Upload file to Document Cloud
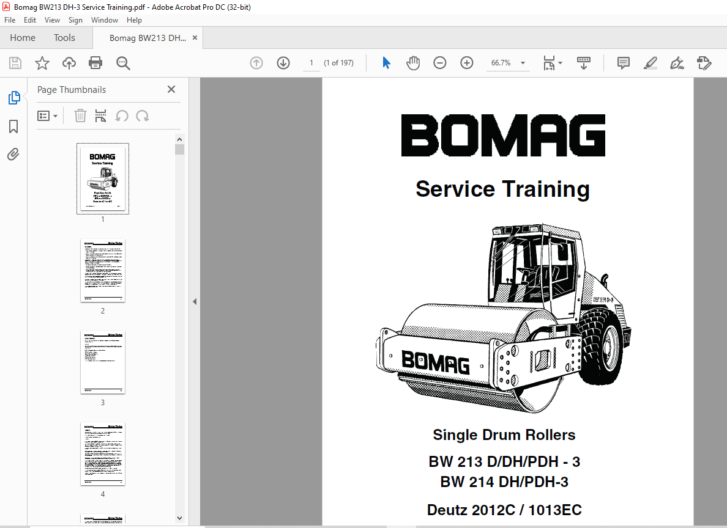Viewport: 727px width, 528px height. (69, 63)
